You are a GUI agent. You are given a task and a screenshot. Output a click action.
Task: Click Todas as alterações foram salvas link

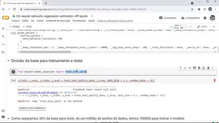115,21
